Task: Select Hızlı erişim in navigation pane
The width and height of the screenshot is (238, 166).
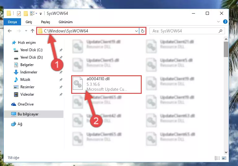Action: click(x=24, y=43)
